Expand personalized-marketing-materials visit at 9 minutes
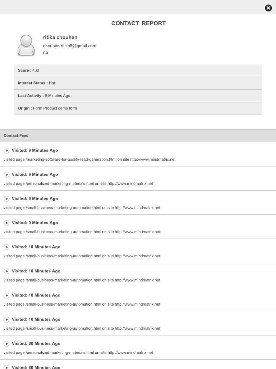 (x=6, y=175)
